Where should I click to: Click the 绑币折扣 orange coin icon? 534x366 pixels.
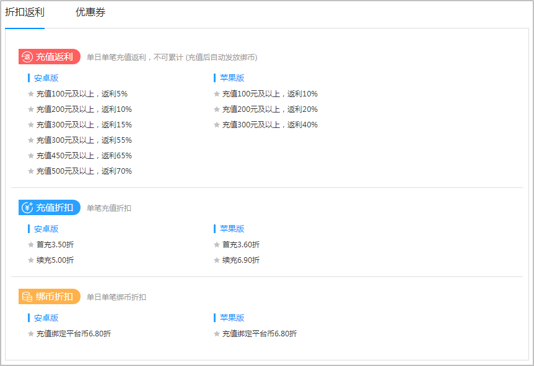(27, 297)
